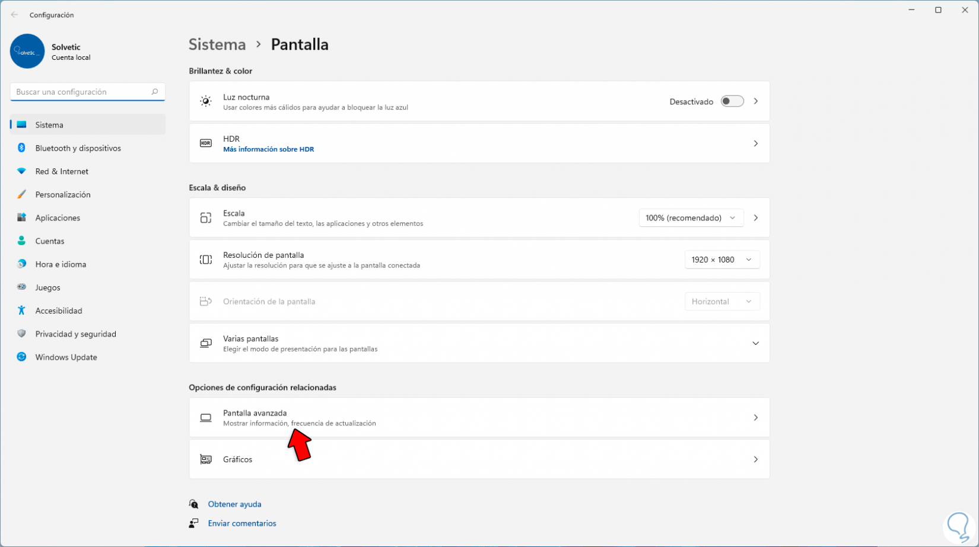
Task: Click the Bluetooth y dispositivos sidebar icon
Action: point(22,148)
